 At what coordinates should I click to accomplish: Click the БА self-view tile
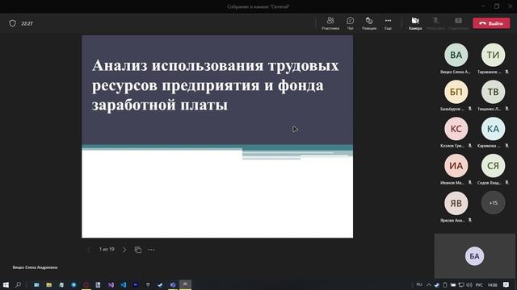[474, 256]
